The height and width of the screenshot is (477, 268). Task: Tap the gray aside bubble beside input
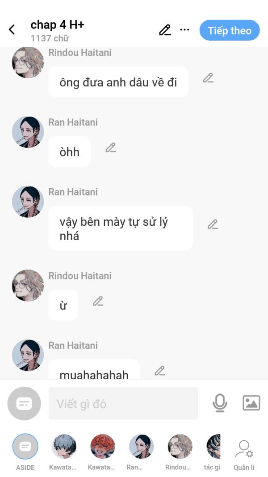coord(24,404)
